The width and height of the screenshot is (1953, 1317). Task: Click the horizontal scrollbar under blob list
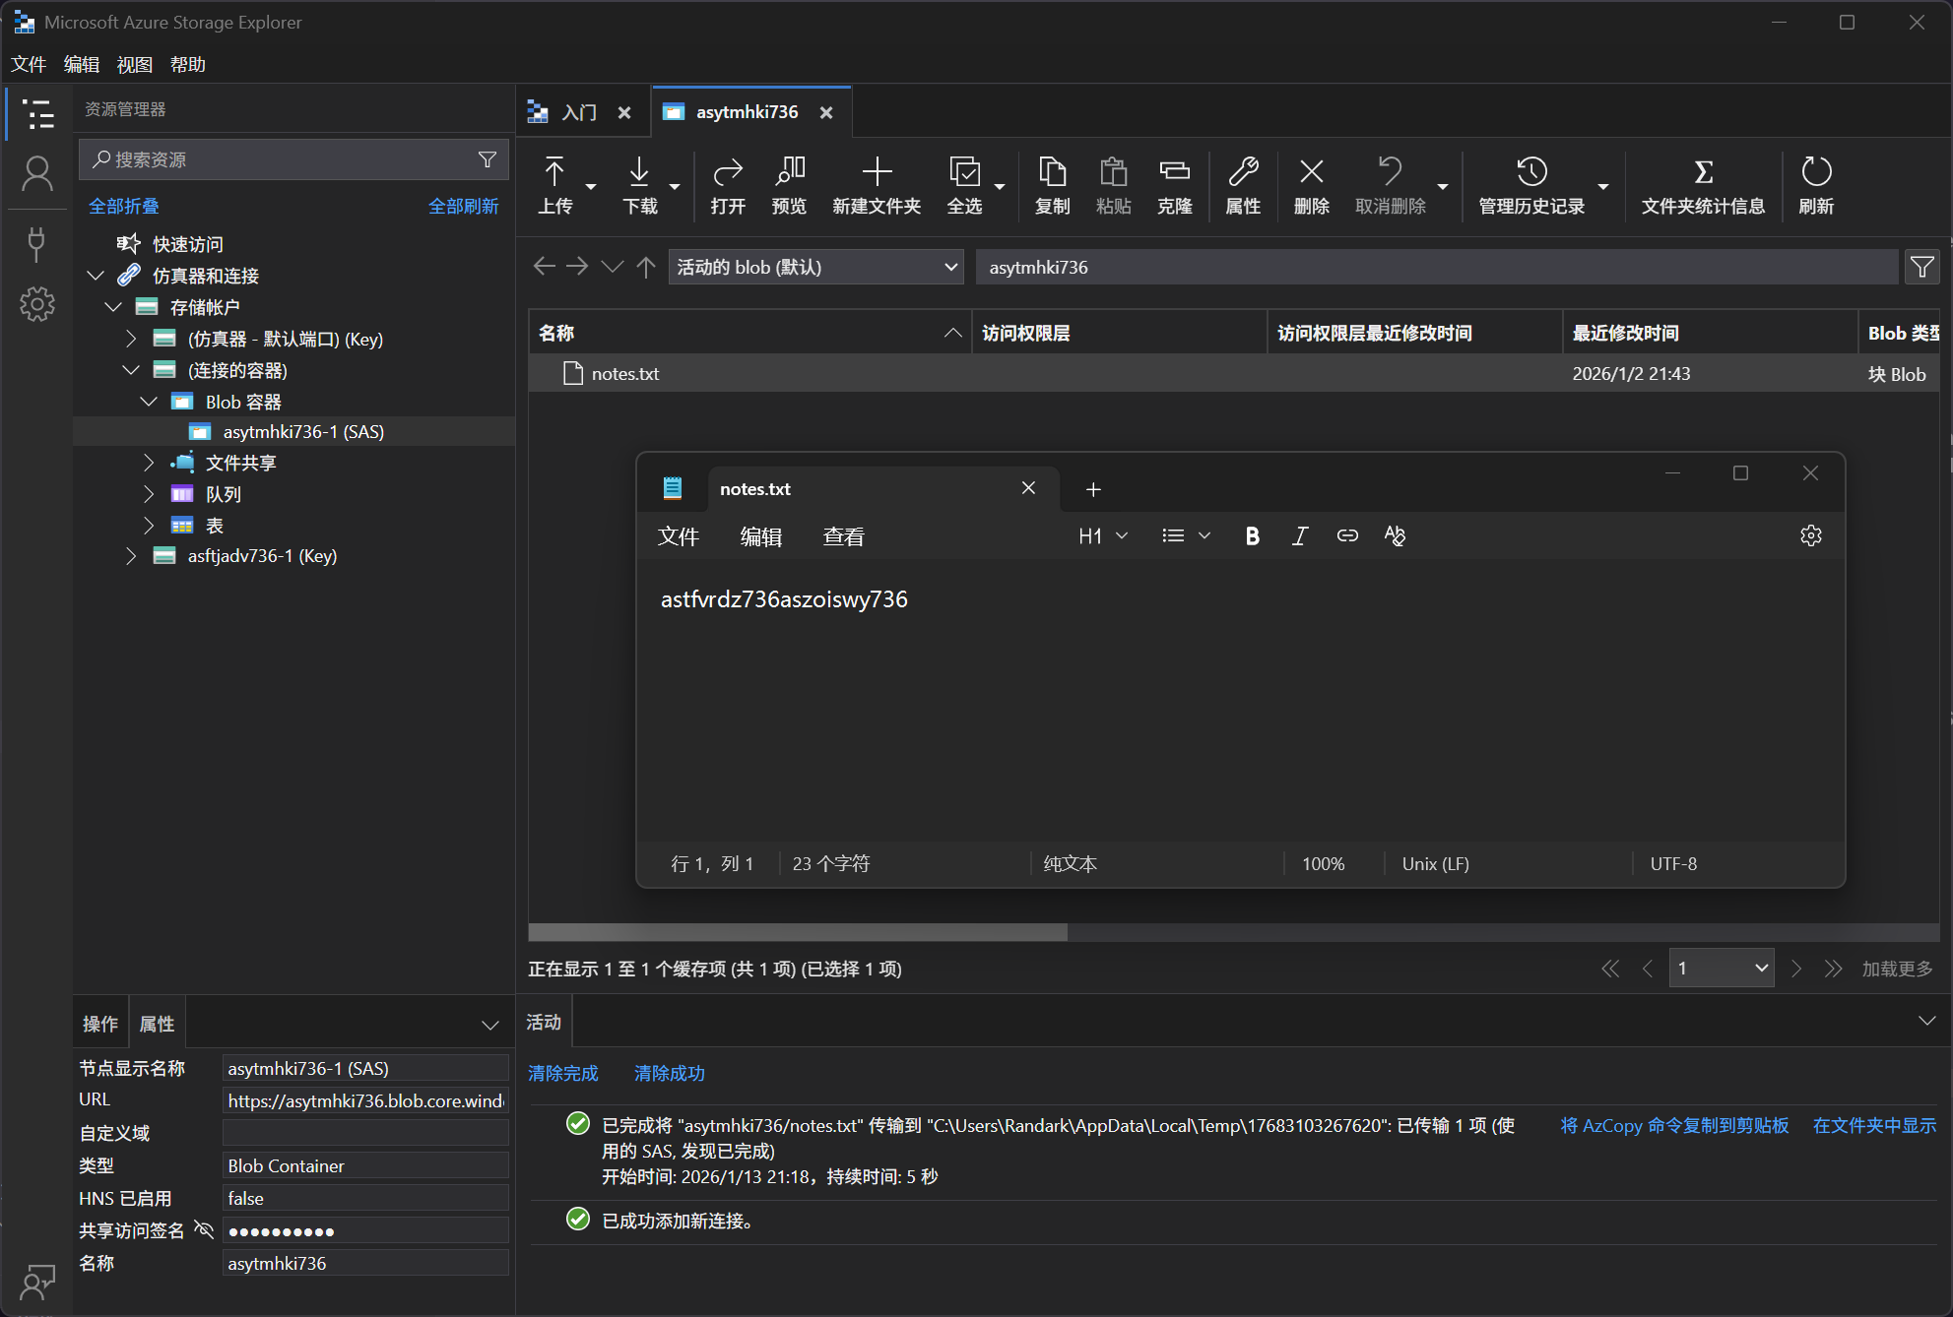tap(798, 931)
